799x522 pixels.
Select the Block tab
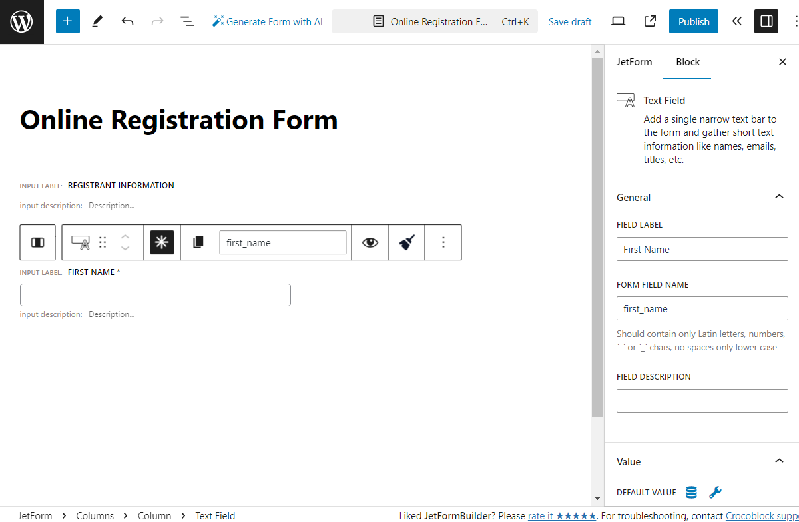tap(688, 62)
